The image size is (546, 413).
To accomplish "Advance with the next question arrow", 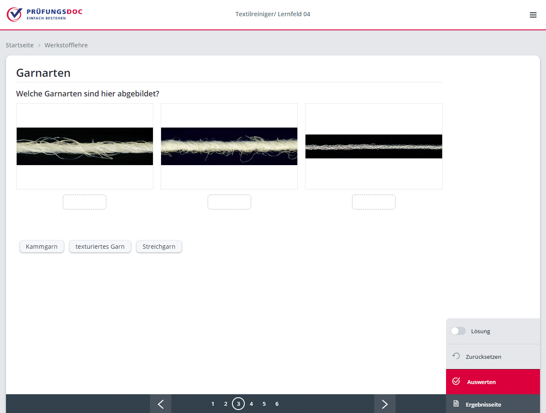I will pos(385,404).
